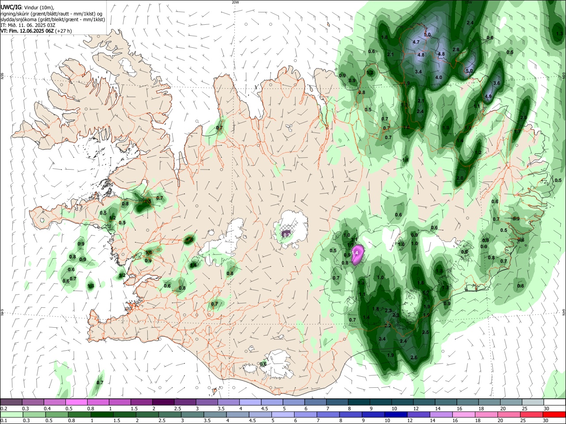
Task: Click the 'VT: Fim. 12.06.2025 06Z' valid time
Action: click(27, 31)
